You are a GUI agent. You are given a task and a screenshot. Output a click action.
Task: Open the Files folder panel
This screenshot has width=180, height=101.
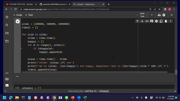pos(7,41)
